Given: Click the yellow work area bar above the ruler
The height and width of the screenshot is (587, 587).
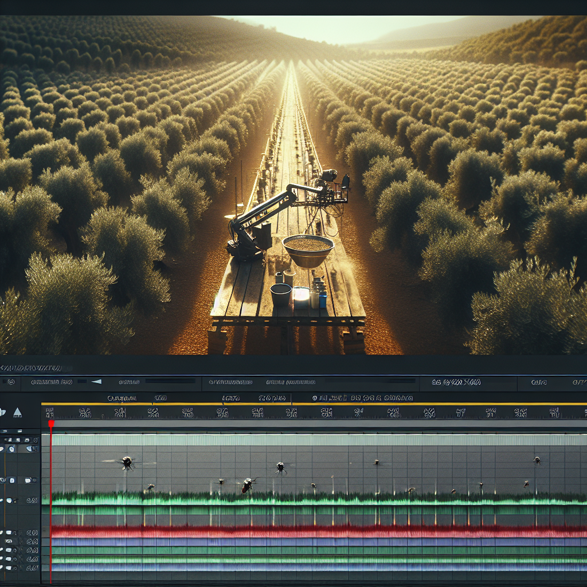Looking at the screenshot, I should (314, 404).
